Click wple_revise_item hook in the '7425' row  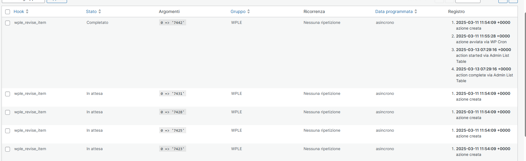click(x=30, y=130)
